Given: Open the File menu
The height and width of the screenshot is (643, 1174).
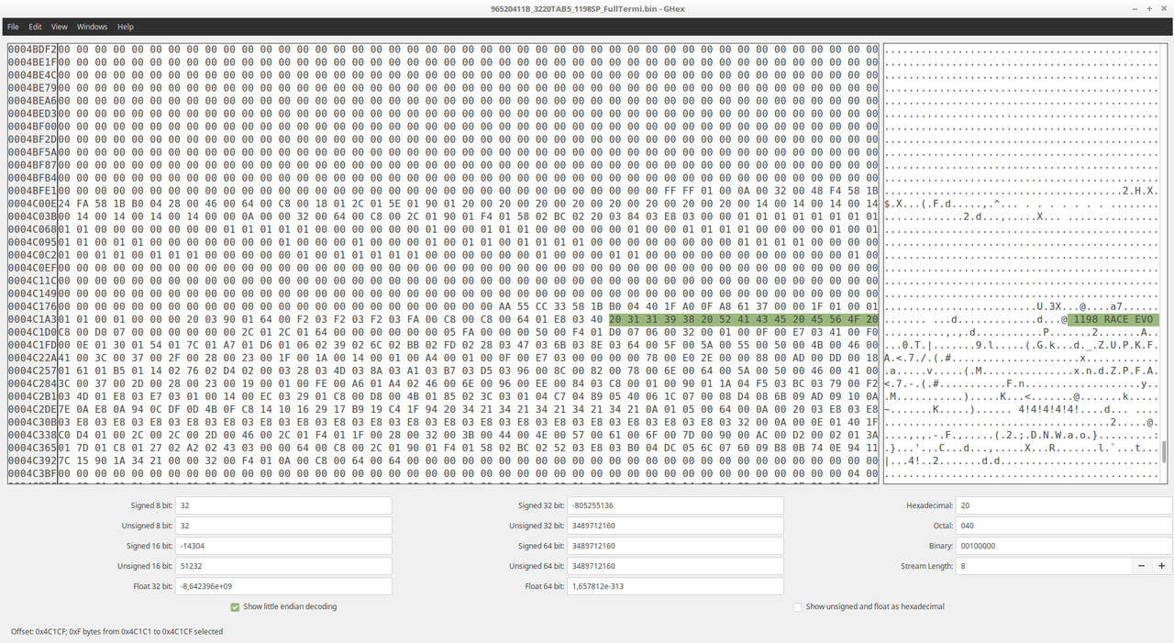Looking at the screenshot, I should (x=13, y=27).
